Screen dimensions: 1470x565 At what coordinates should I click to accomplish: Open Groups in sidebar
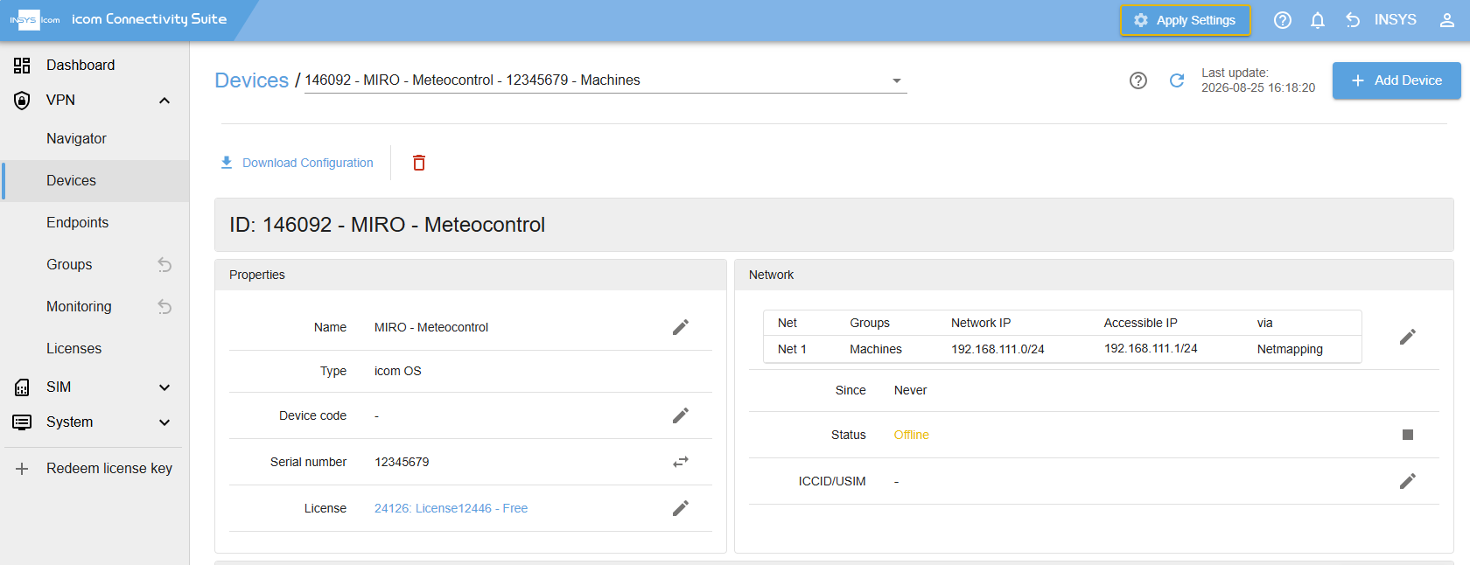[x=69, y=265]
